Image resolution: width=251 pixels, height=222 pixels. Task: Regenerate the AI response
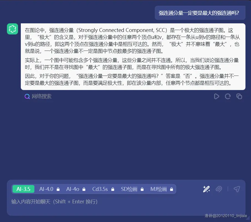[x=228, y=96]
